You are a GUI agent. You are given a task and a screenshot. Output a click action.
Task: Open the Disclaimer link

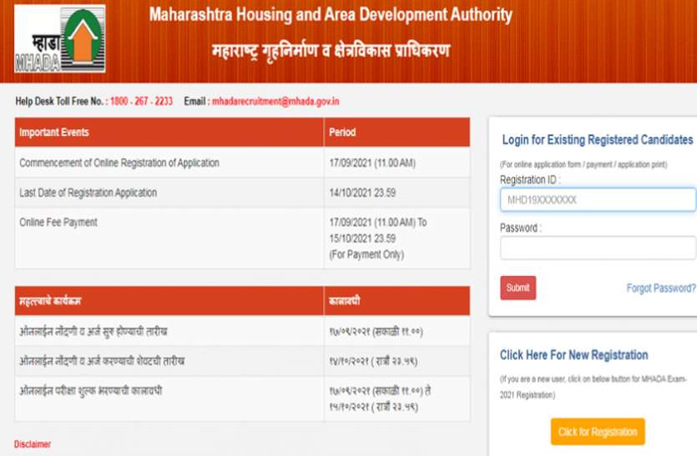(33, 444)
